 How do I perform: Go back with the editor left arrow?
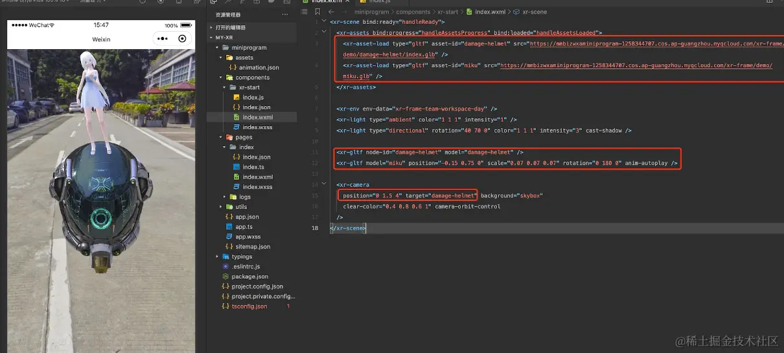(331, 12)
